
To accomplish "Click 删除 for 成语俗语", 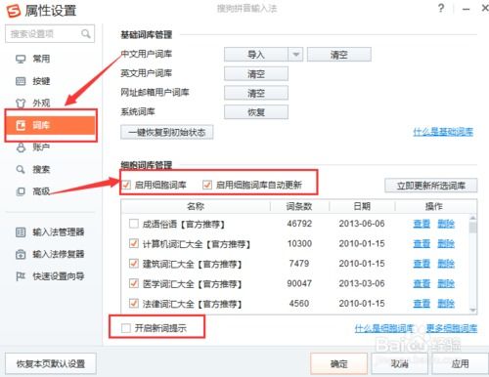I will [446, 224].
